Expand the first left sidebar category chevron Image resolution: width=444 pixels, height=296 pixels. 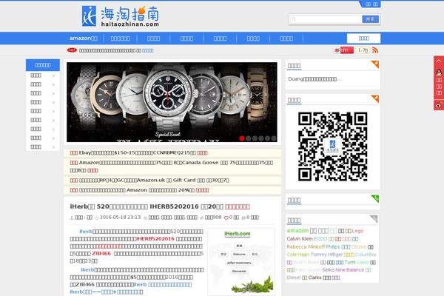[53, 75]
